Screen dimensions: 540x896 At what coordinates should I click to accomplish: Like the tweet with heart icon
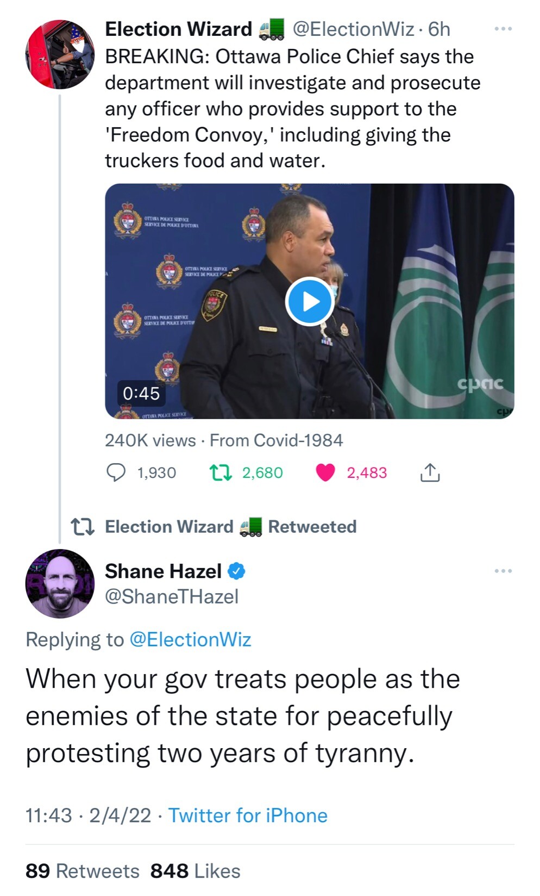325,472
